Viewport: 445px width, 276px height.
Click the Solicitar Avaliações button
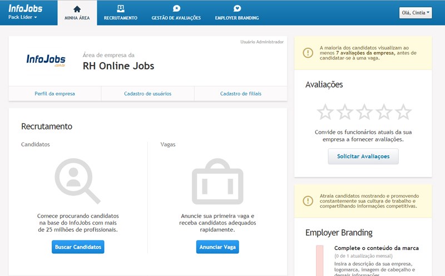click(x=363, y=157)
